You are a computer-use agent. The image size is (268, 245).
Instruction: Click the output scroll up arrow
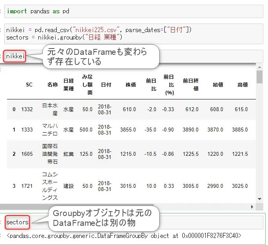click(x=259, y=67)
